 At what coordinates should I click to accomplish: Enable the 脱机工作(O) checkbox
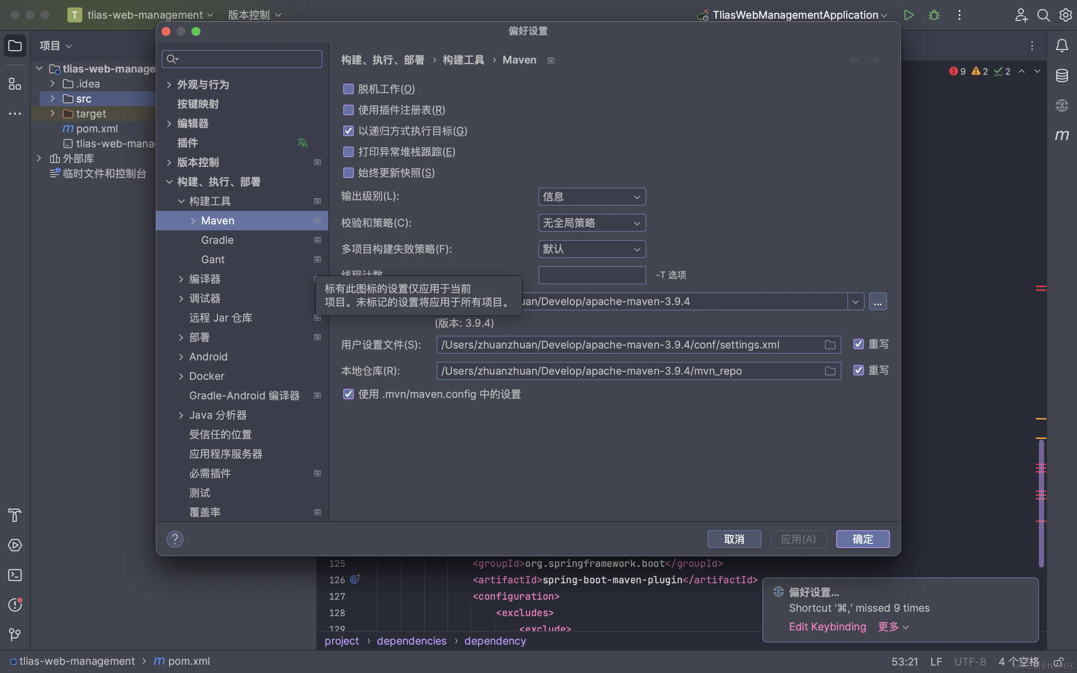(349, 89)
